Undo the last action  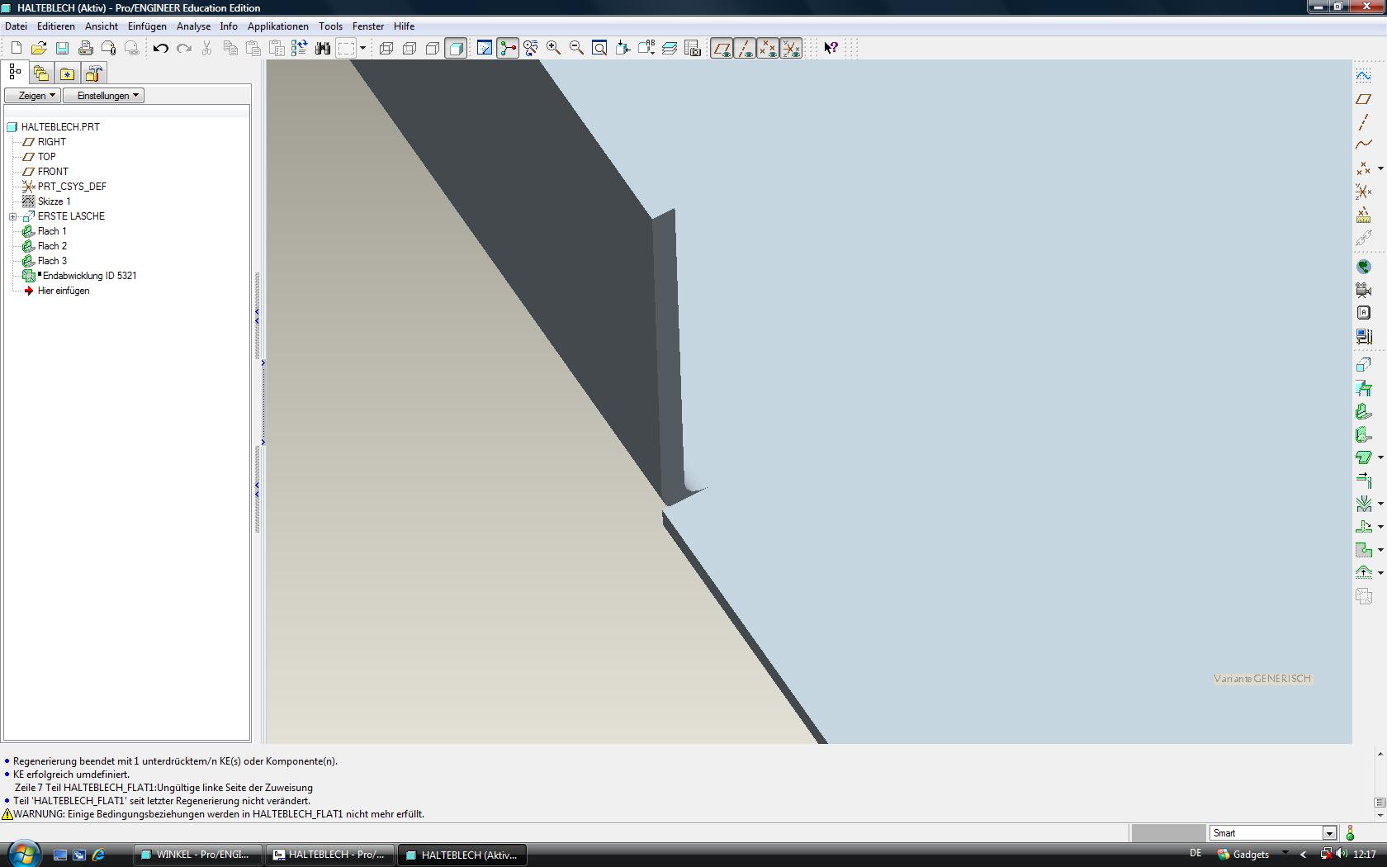coord(161,48)
